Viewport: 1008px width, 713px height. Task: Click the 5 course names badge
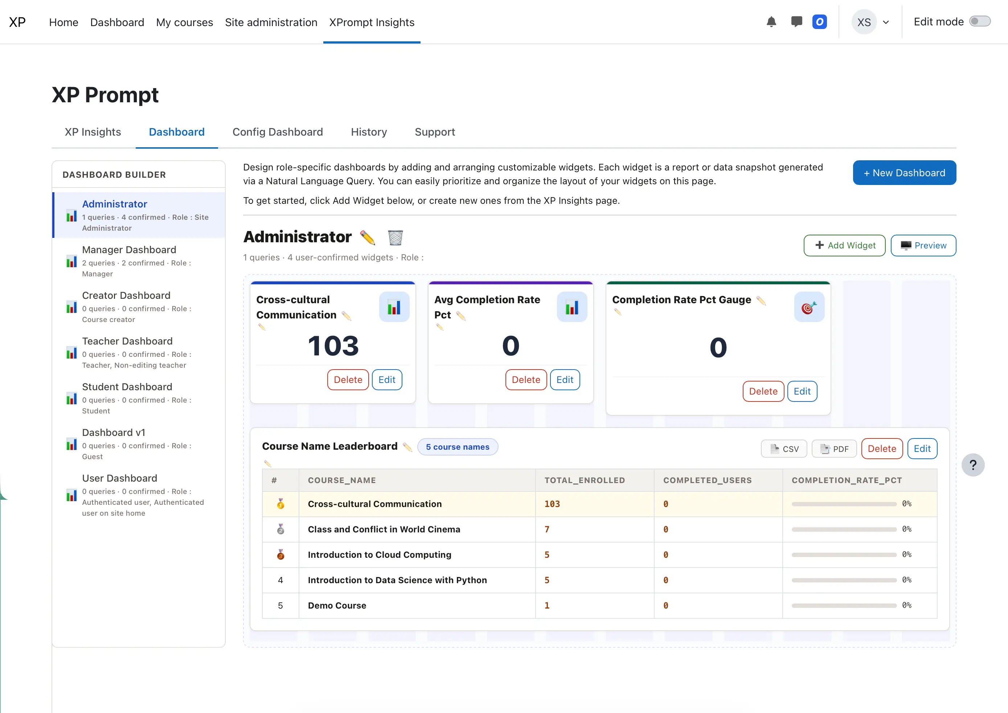tap(457, 447)
